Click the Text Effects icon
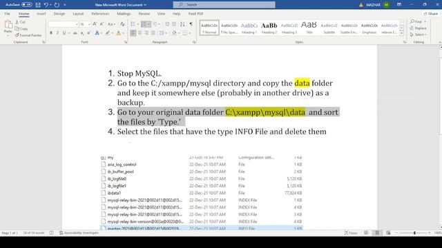 [97, 33]
